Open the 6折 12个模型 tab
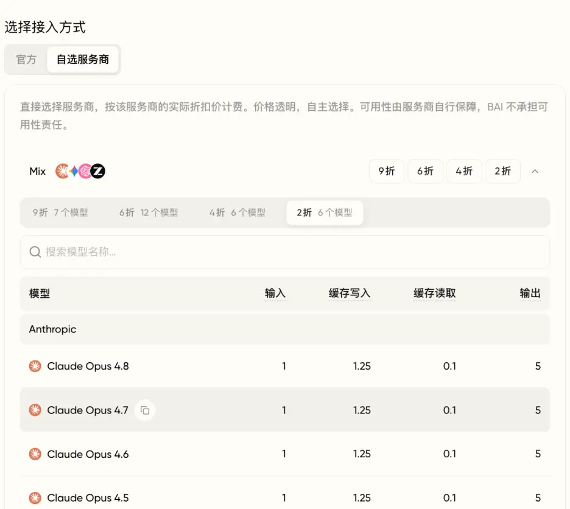Screen dimensions: 570x509 149,212
